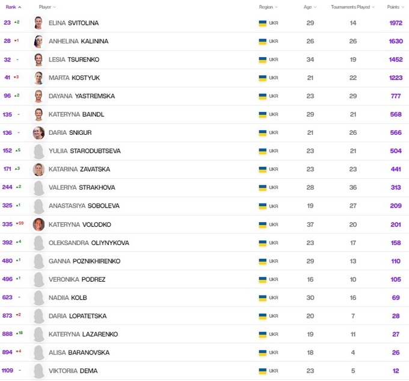The image size is (409, 381).
Task: Click Daria Snigur's avatar
Action: (x=39, y=133)
